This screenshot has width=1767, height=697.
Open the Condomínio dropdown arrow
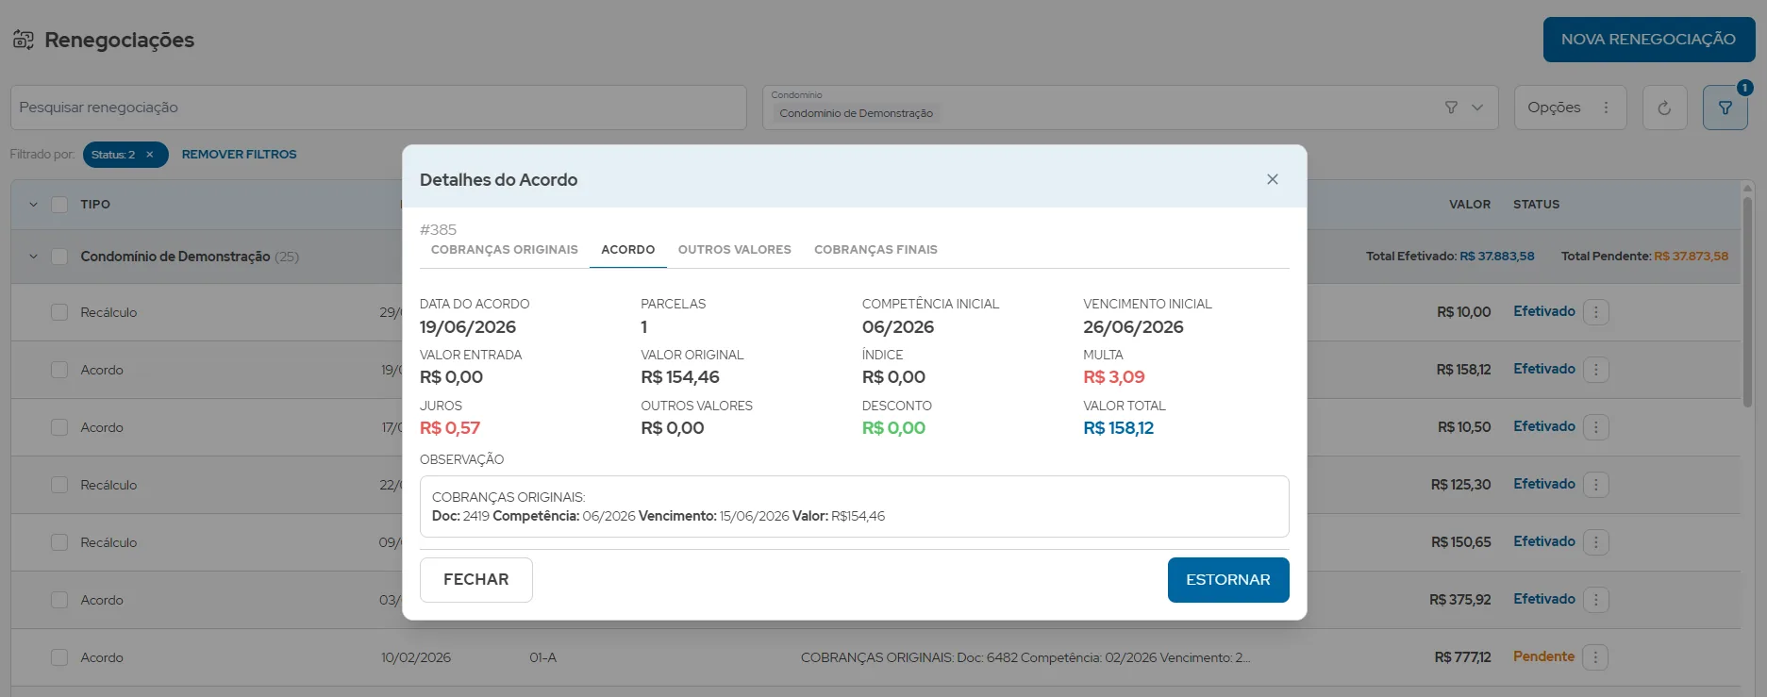(x=1477, y=108)
